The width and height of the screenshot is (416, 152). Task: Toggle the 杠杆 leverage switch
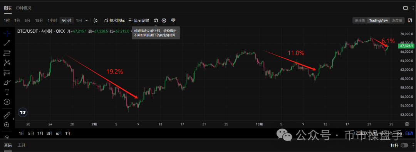[404, 145]
